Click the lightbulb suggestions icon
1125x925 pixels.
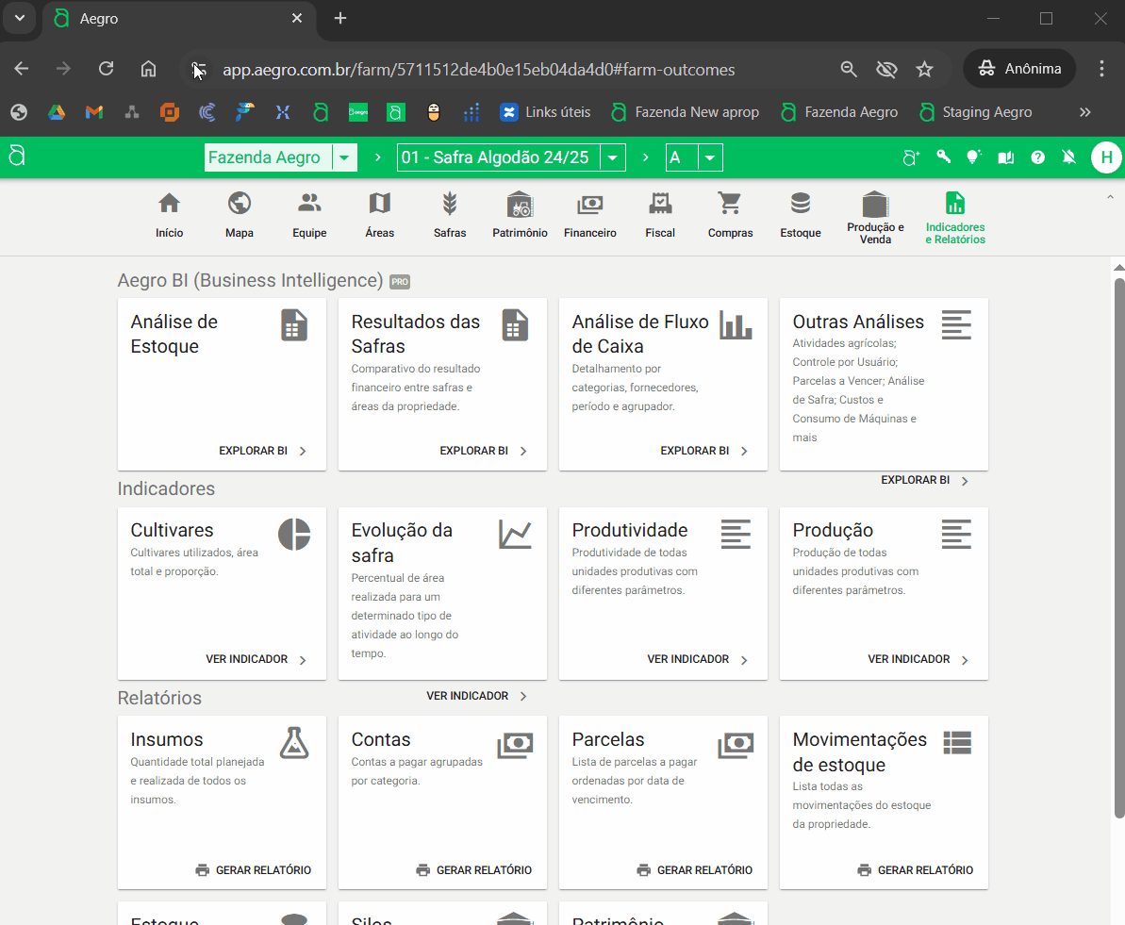(974, 157)
